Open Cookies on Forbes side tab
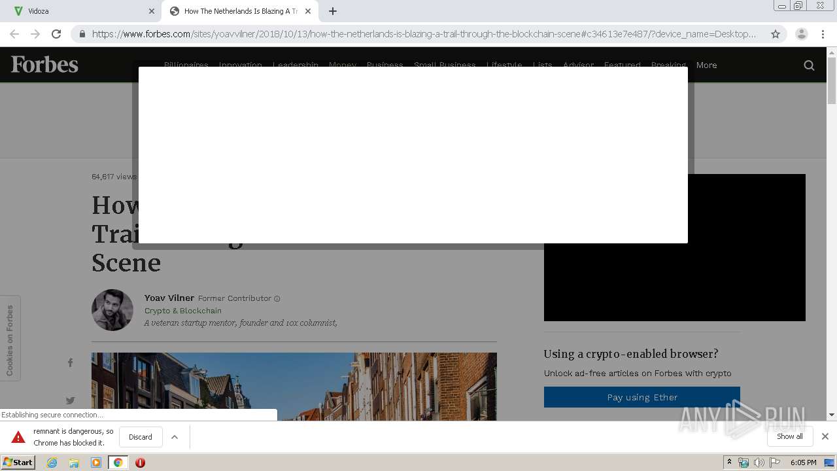Image resolution: width=837 pixels, height=471 pixels. [x=10, y=338]
